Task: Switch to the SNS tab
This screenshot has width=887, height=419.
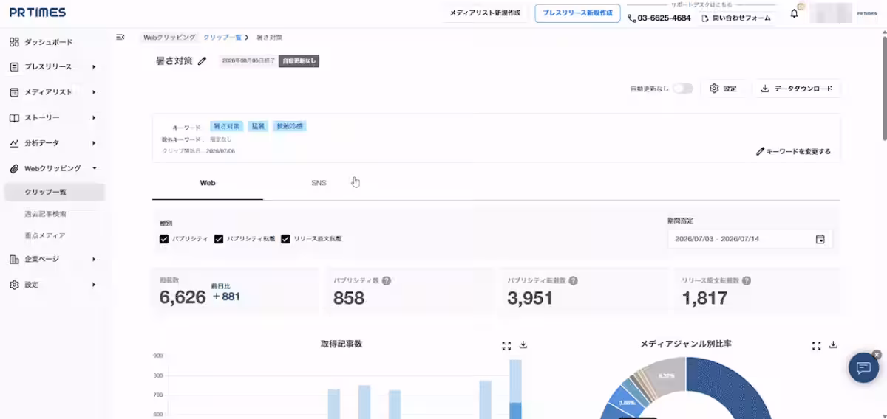Action: point(319,183)
